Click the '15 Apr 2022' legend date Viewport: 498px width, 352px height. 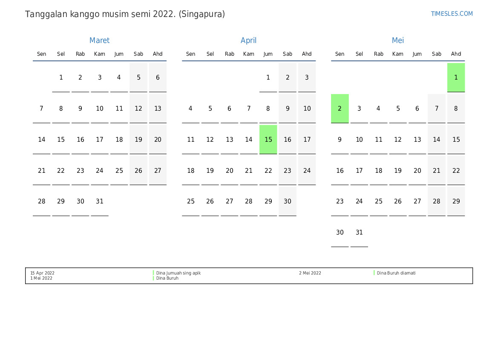coord(42,273)
